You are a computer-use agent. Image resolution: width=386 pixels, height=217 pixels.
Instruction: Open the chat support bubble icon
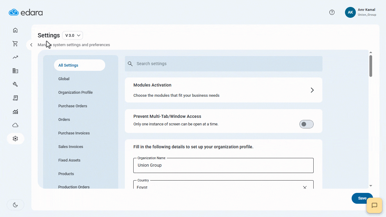(x=374, y=206)
